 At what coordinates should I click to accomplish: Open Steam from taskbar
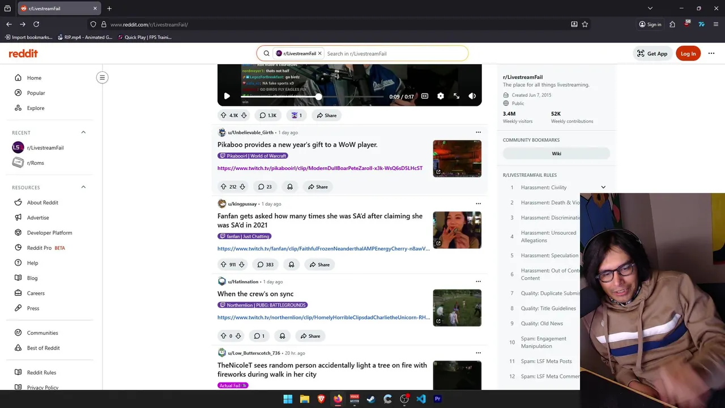[371, 399]
